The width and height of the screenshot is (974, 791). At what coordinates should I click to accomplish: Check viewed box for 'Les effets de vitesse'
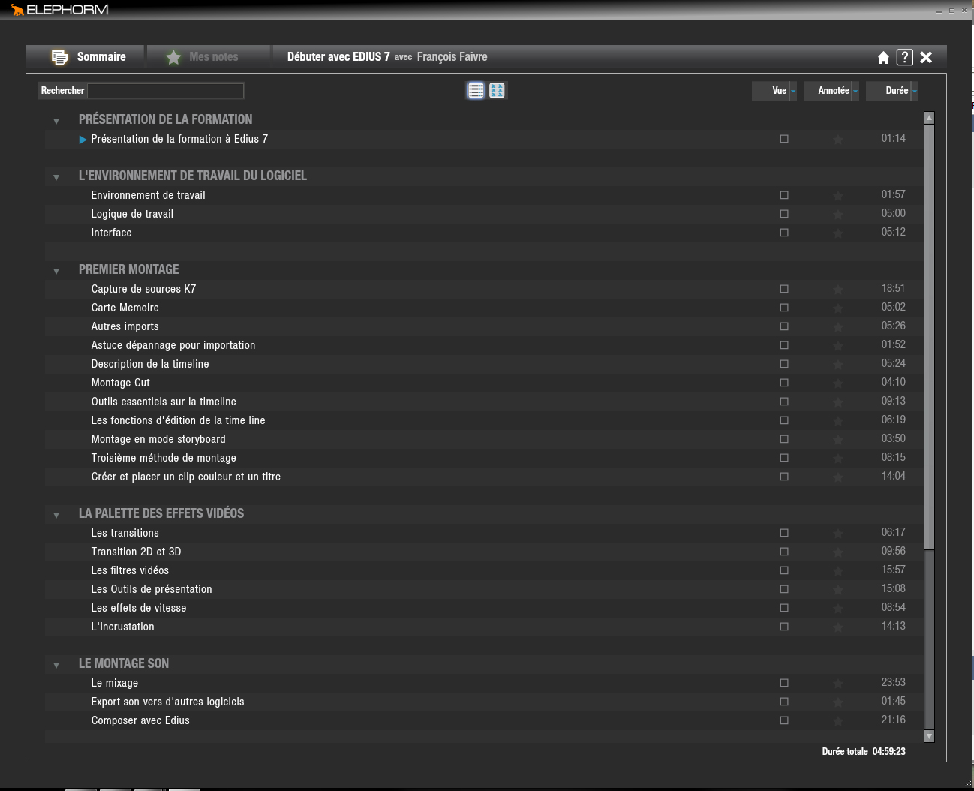click(x=784, y=608)
